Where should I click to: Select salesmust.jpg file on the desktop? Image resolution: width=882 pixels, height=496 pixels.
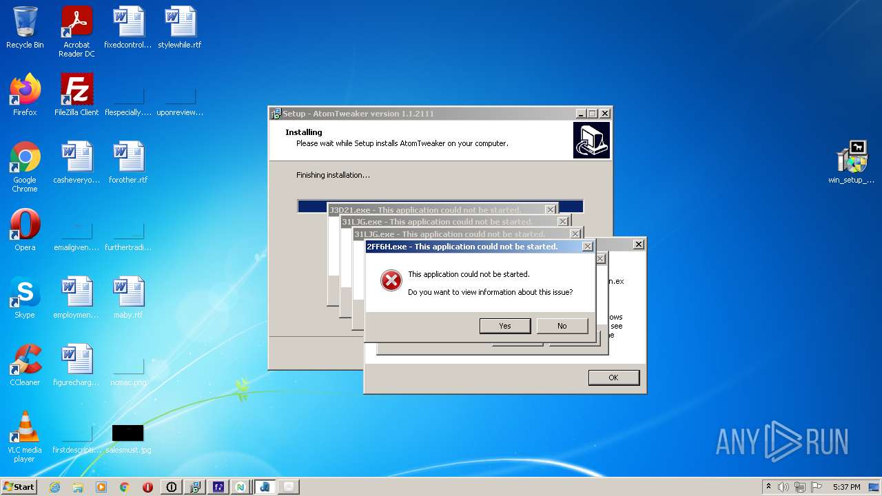pos(128,438)
